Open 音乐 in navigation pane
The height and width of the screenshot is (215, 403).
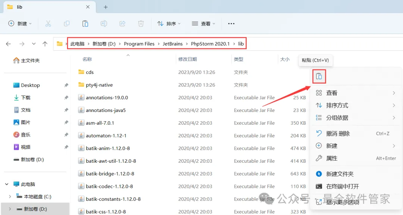(22, 134)
